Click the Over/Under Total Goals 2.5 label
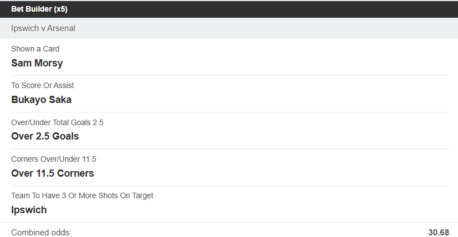Viewport: 458px width, 237px height. point(57,122)
